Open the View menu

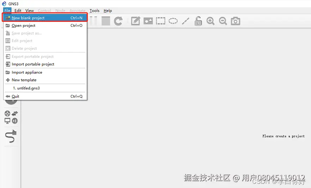pyautogui.click(x=30, y=11)
